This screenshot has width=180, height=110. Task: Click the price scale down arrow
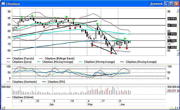(x=178, y=53)
